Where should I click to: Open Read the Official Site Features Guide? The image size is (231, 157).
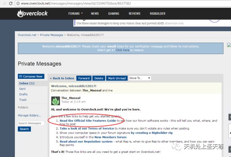tap(88, 120)
